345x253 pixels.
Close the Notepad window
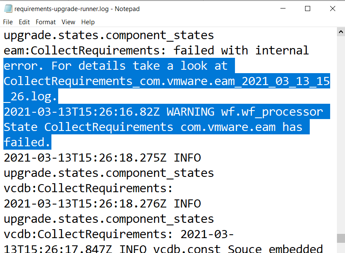[x=332, y=9]
